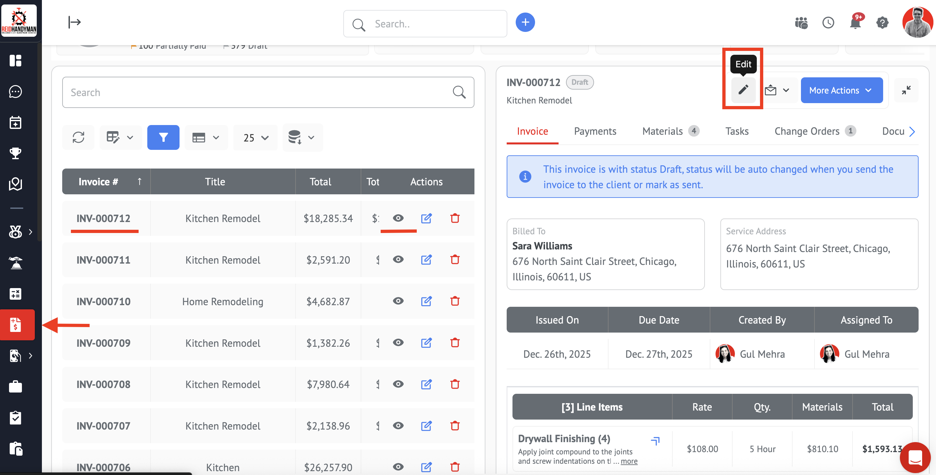Click the refresh list icon
The image size is (936, 475).
78,138
